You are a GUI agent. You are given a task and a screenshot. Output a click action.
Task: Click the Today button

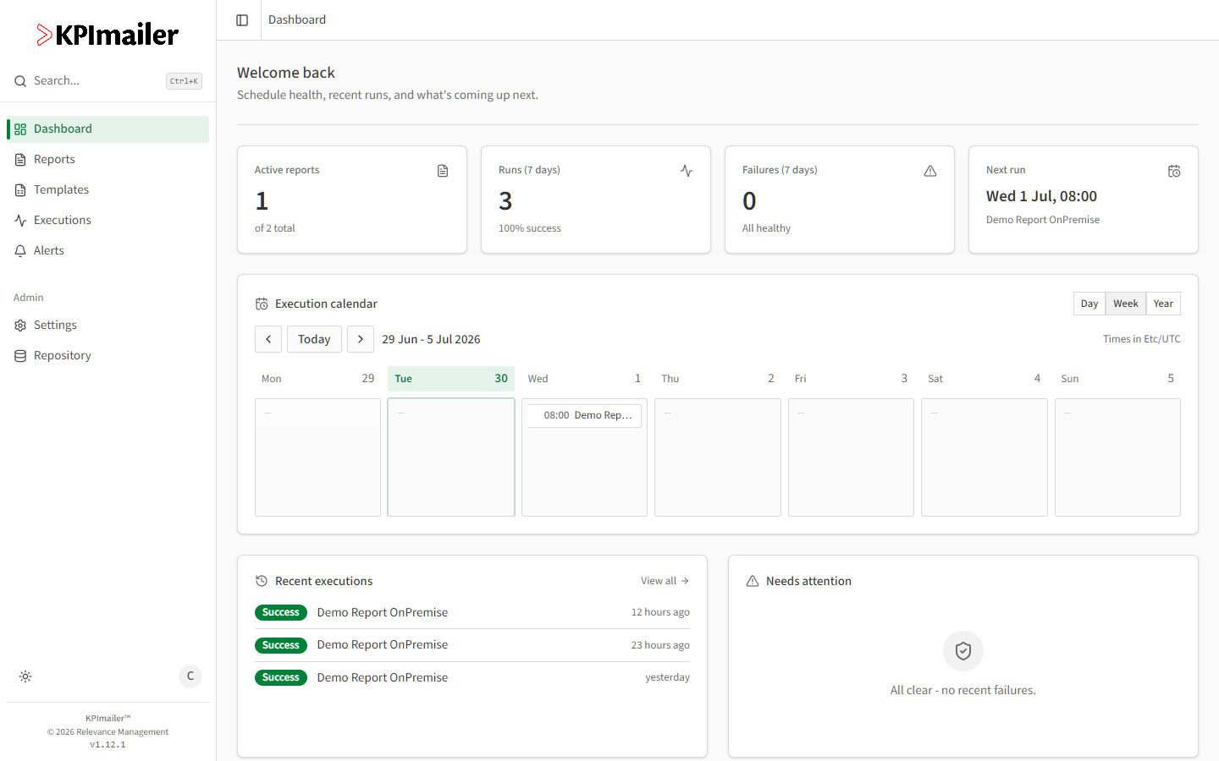tap(314, 339)
